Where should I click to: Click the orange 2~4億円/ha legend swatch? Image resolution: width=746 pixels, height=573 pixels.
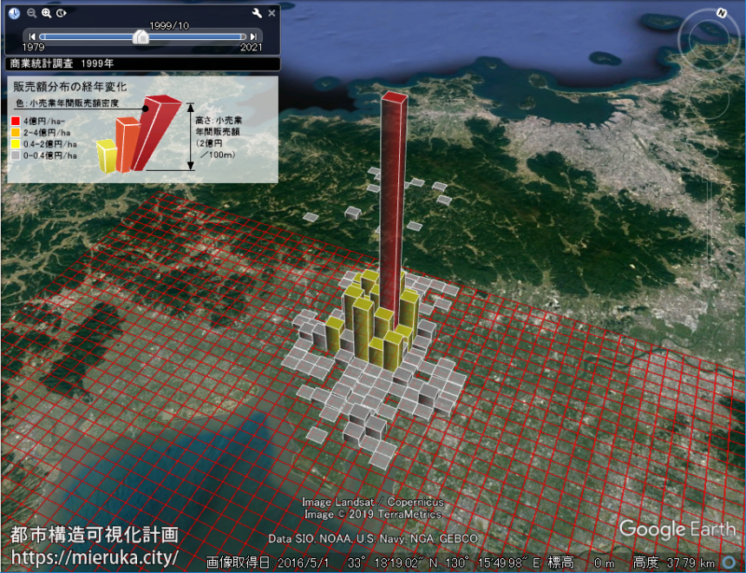point(15,133)
